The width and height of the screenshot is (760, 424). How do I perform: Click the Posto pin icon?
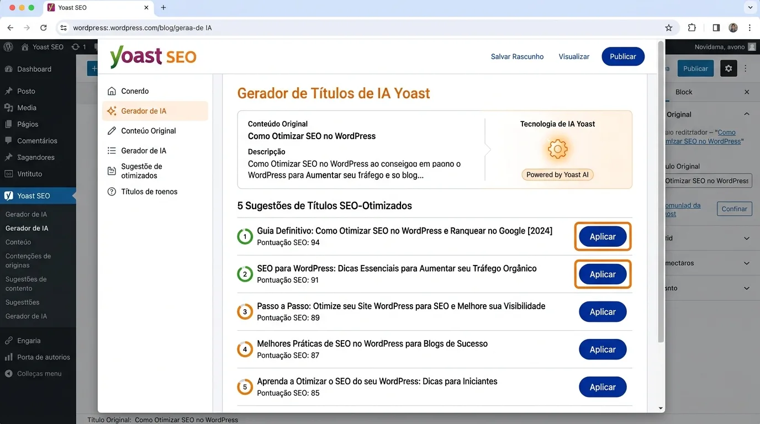coord(8,91)
